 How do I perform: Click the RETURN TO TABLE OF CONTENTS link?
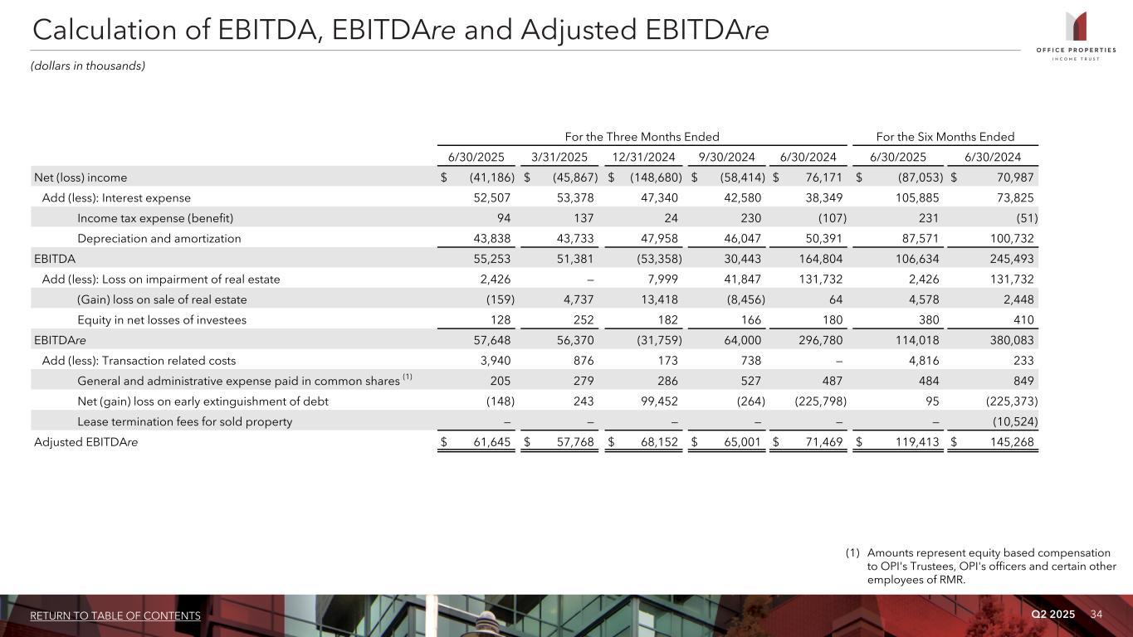pos(115,615)
